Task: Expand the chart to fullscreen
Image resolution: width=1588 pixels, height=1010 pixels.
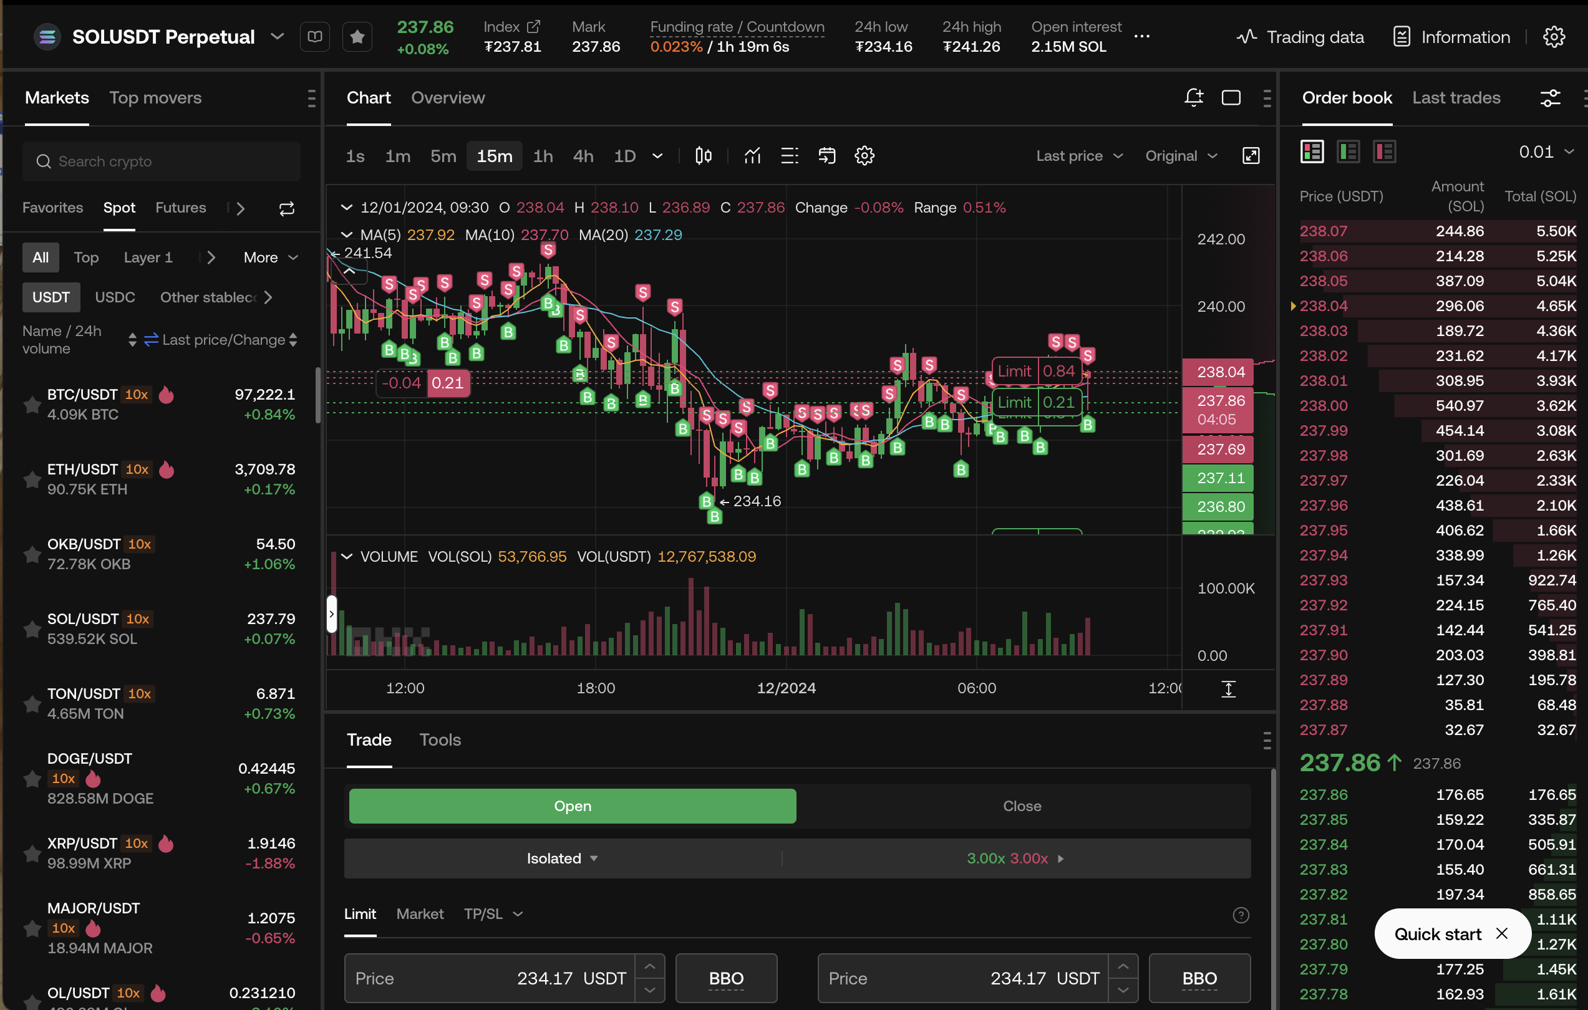Action: (x=1251, y=156)
